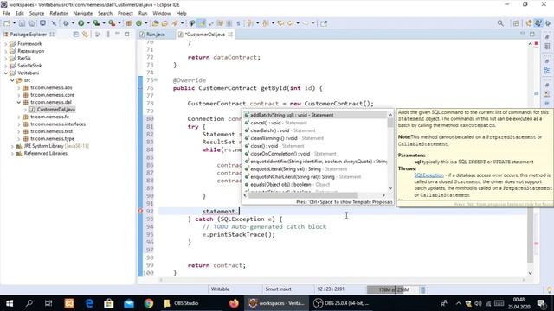Open the Navigate menu
Image resolution: width=554 pixels, height=311 pixels.
(x=83, y=14)
